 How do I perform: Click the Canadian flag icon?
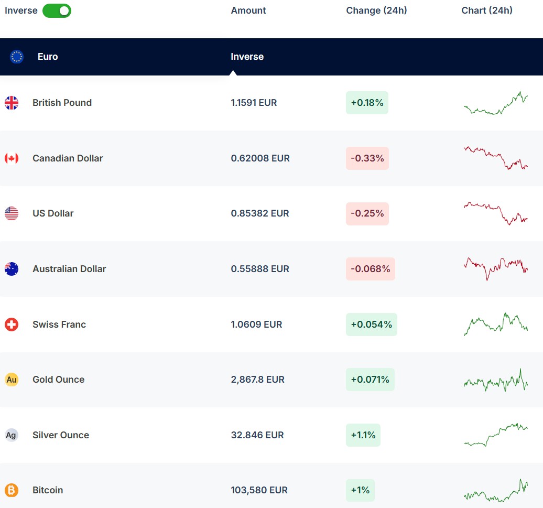pyautogui.click(x=12, y=158)
